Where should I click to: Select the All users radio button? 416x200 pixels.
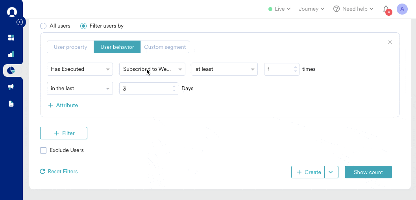click(x=43, y=26)
